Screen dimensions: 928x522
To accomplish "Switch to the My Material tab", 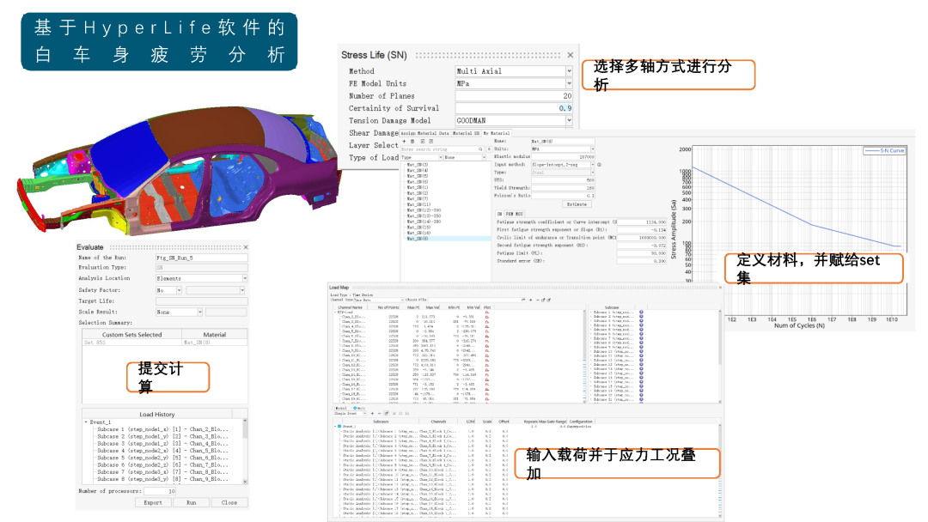I will pos(497,133).
